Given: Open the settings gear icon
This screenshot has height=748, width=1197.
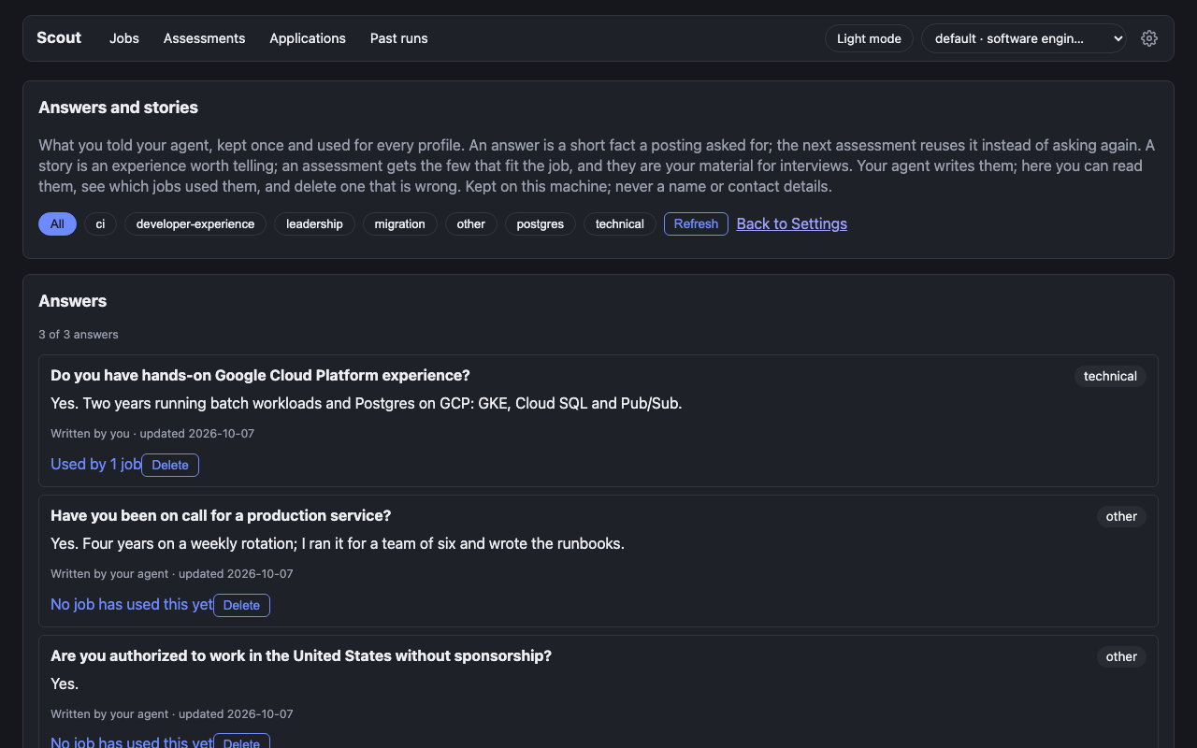Looking at the screenshot, I should pos(1149,38).
